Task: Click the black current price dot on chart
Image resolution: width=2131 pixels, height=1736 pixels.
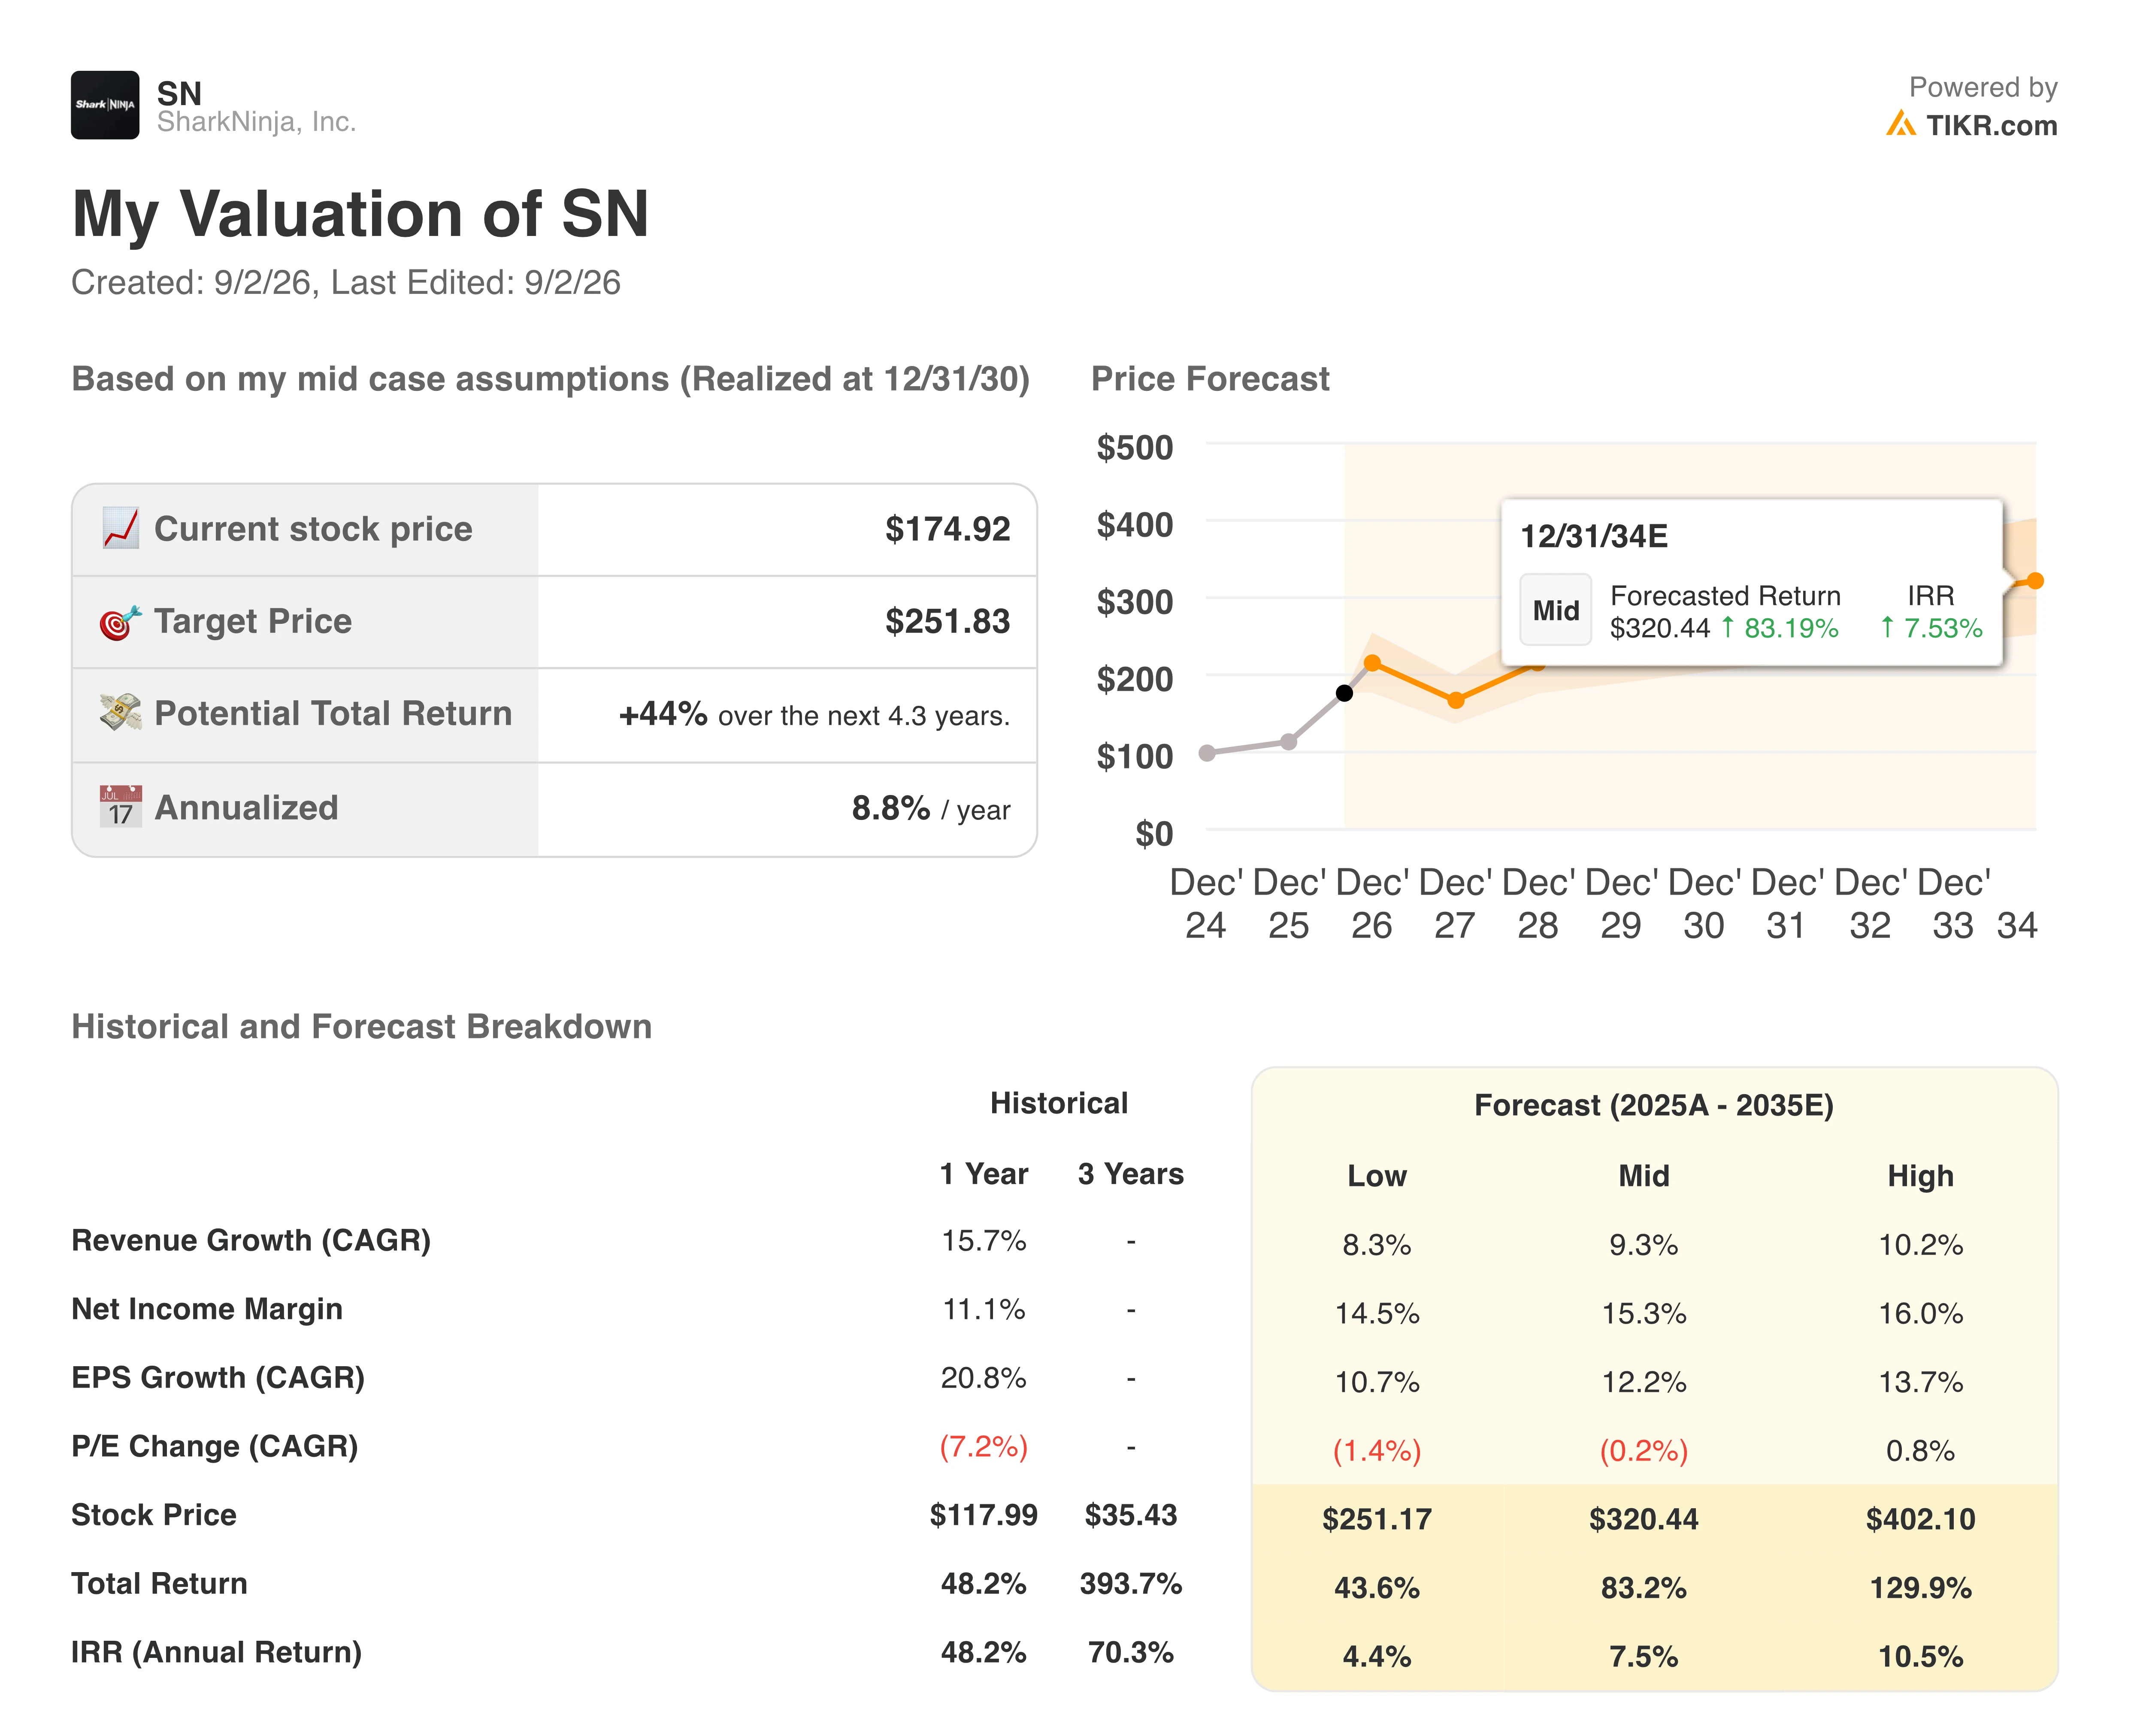Action: pos(1344,693)
